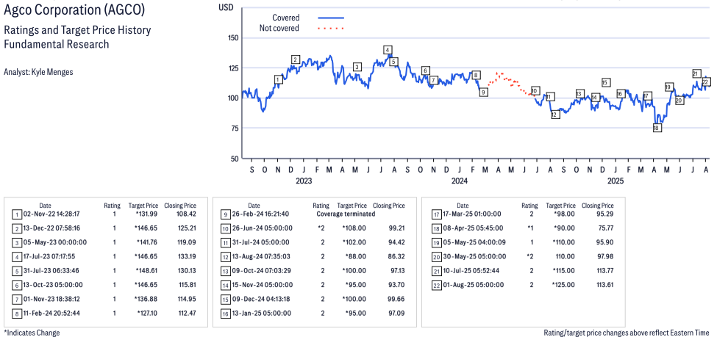Click closing price 108.42

click(x=186, y=214)
